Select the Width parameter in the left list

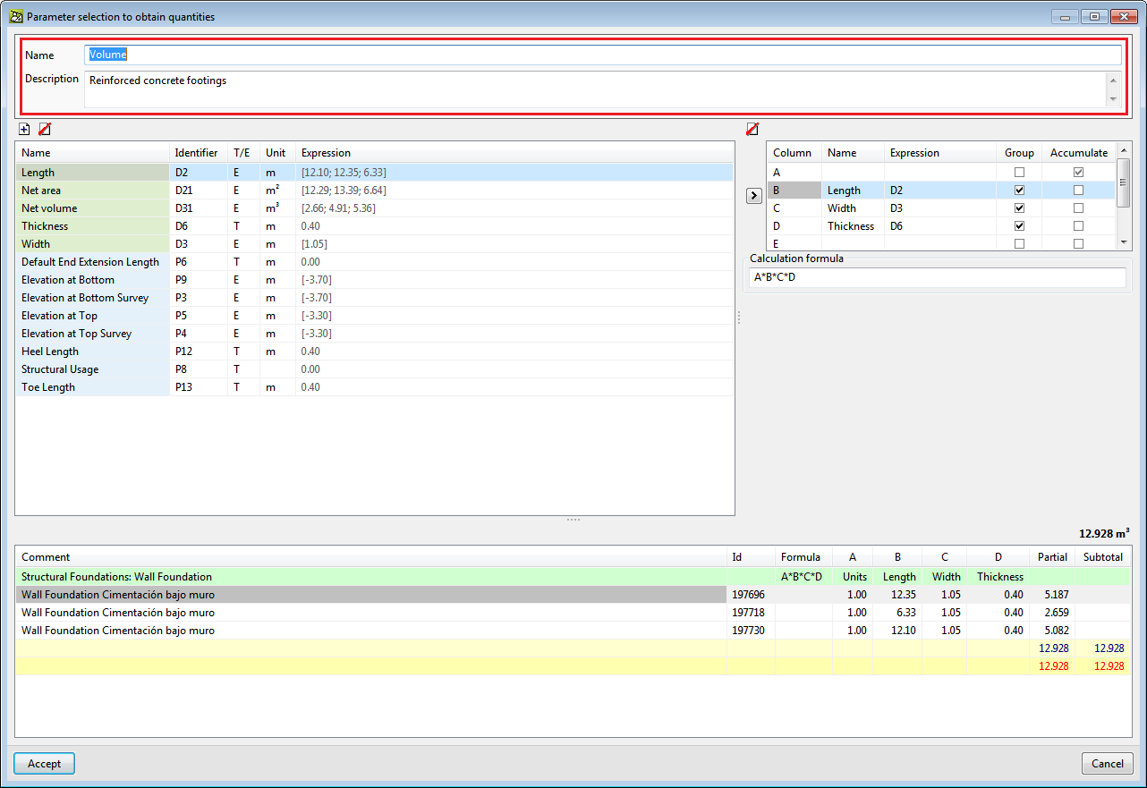[x=374, y=244]
